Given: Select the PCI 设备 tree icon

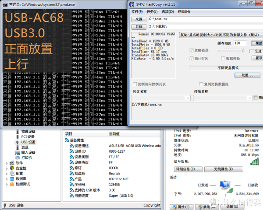Looking at the screenshot, I should (18, 137).
